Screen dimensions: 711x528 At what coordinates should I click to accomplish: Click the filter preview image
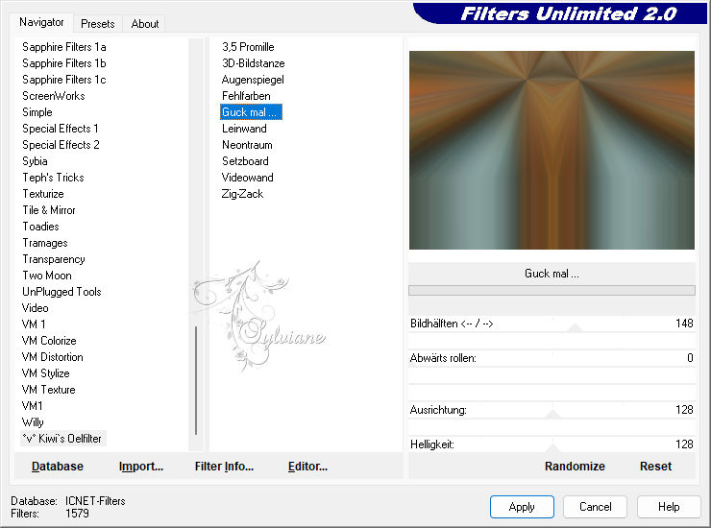[552, 150]
